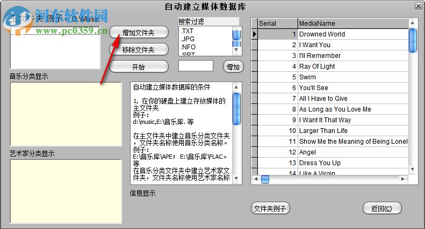Click the 返回(C) button
This screenshot has height=229, width=425.
pyautogui.click(x=382, y=208)
